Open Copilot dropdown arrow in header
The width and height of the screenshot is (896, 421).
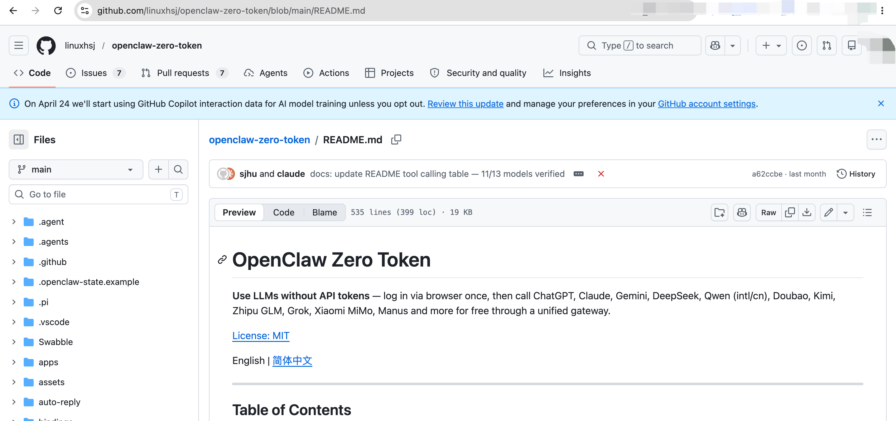[733, 45]
